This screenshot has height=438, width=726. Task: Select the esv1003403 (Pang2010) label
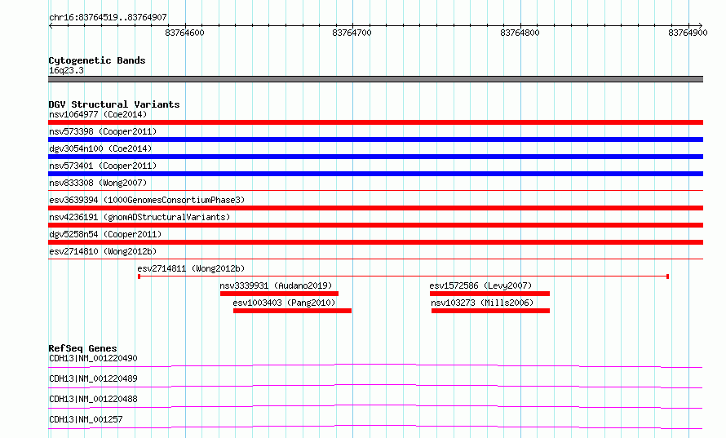(x=284, y=303)
